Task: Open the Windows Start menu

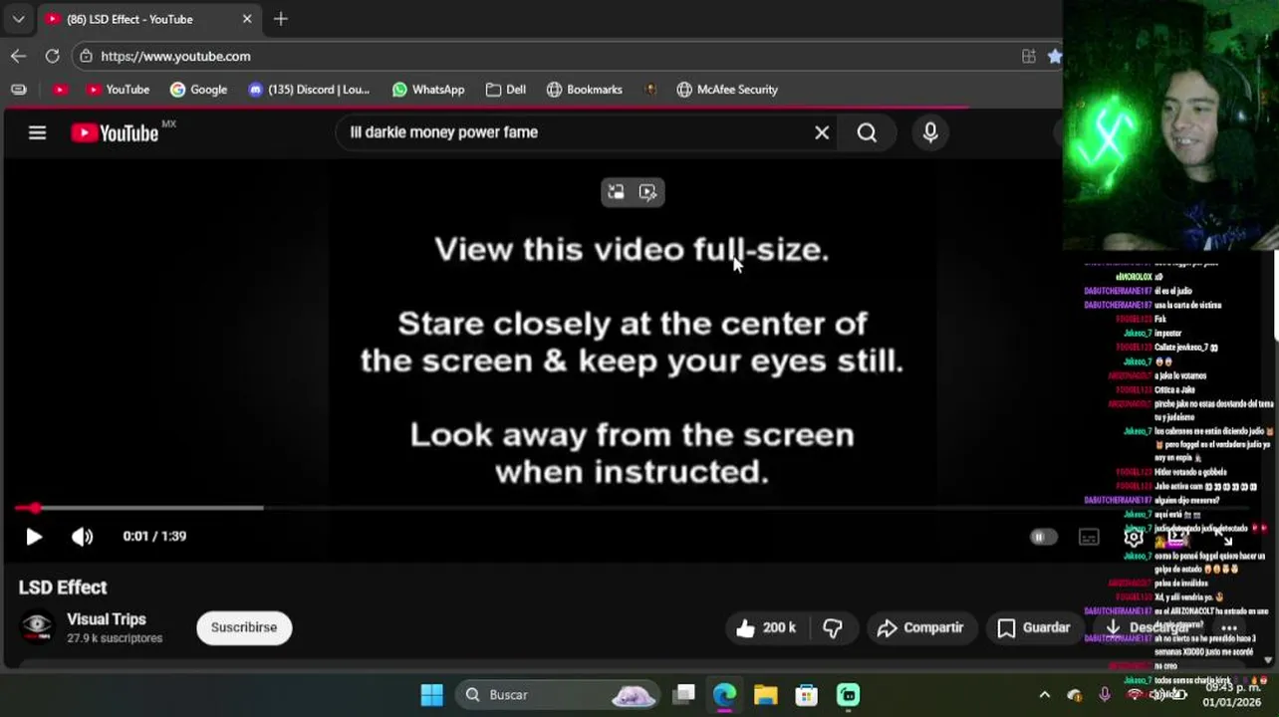Action: (431, 695)
